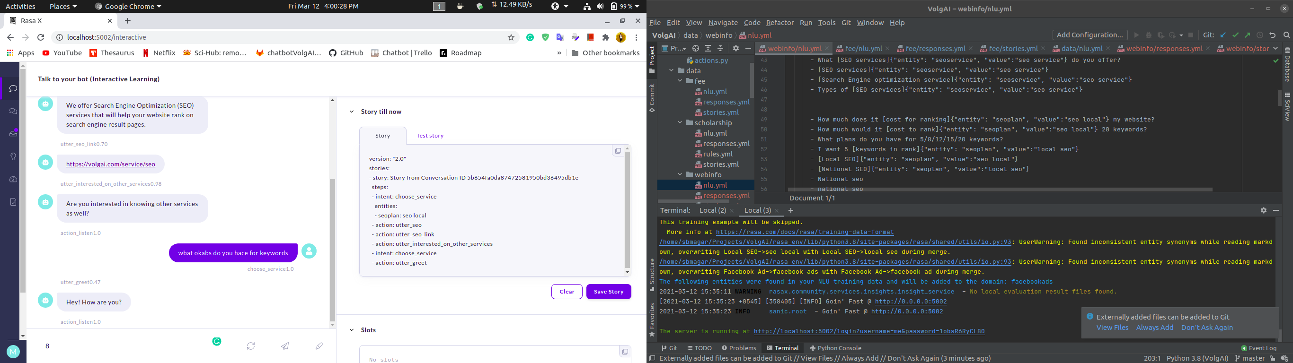Copy story using copy icon in Story panel
Image resolution: width=1293 pixels, height=363 pixels.
[x=618, y=151]
